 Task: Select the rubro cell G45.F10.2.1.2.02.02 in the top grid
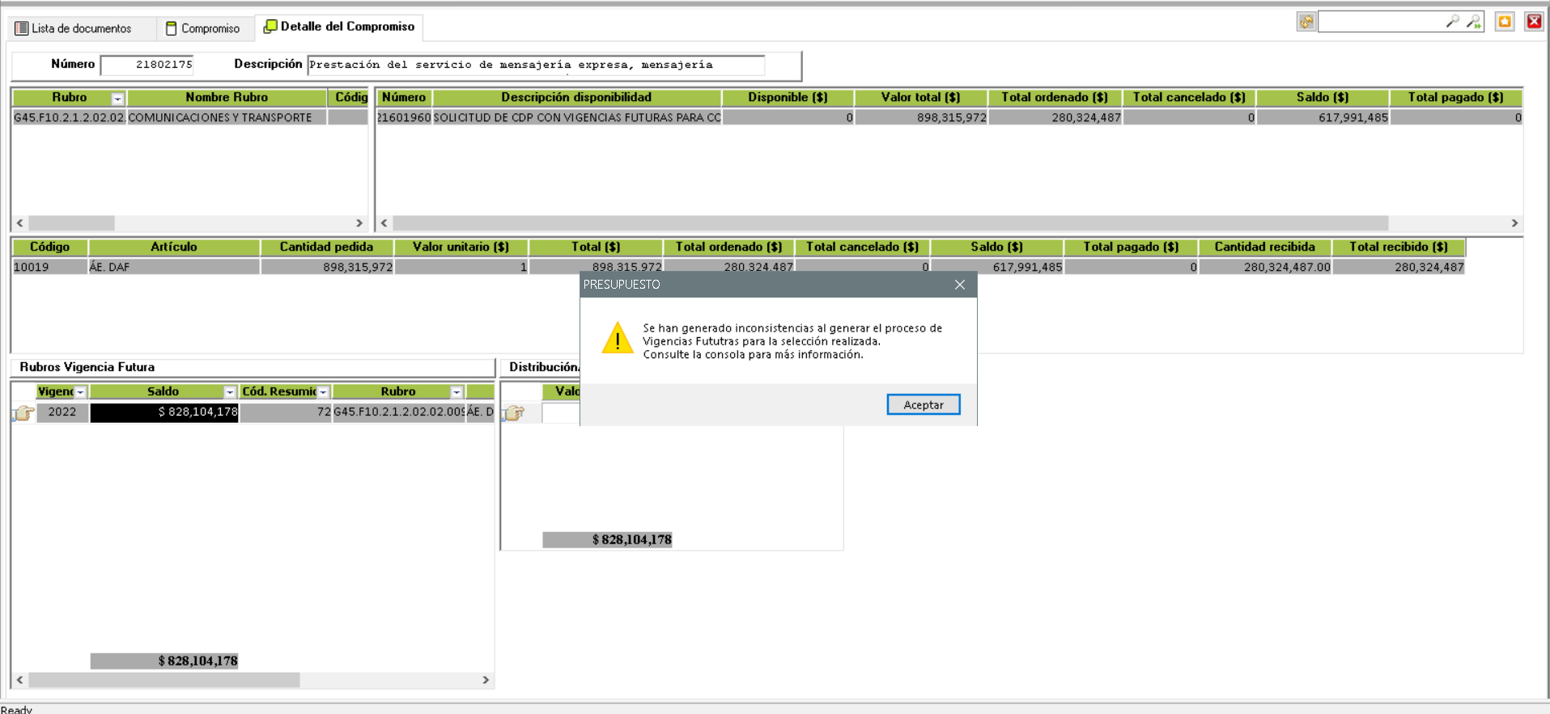pos(70,117)
